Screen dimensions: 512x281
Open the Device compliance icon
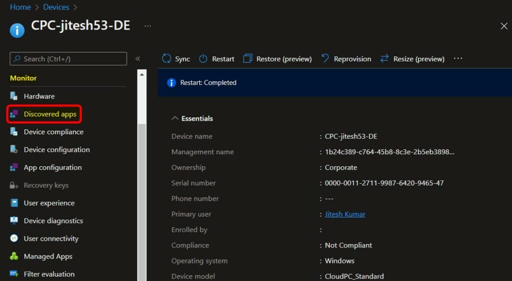pos(13,132)
